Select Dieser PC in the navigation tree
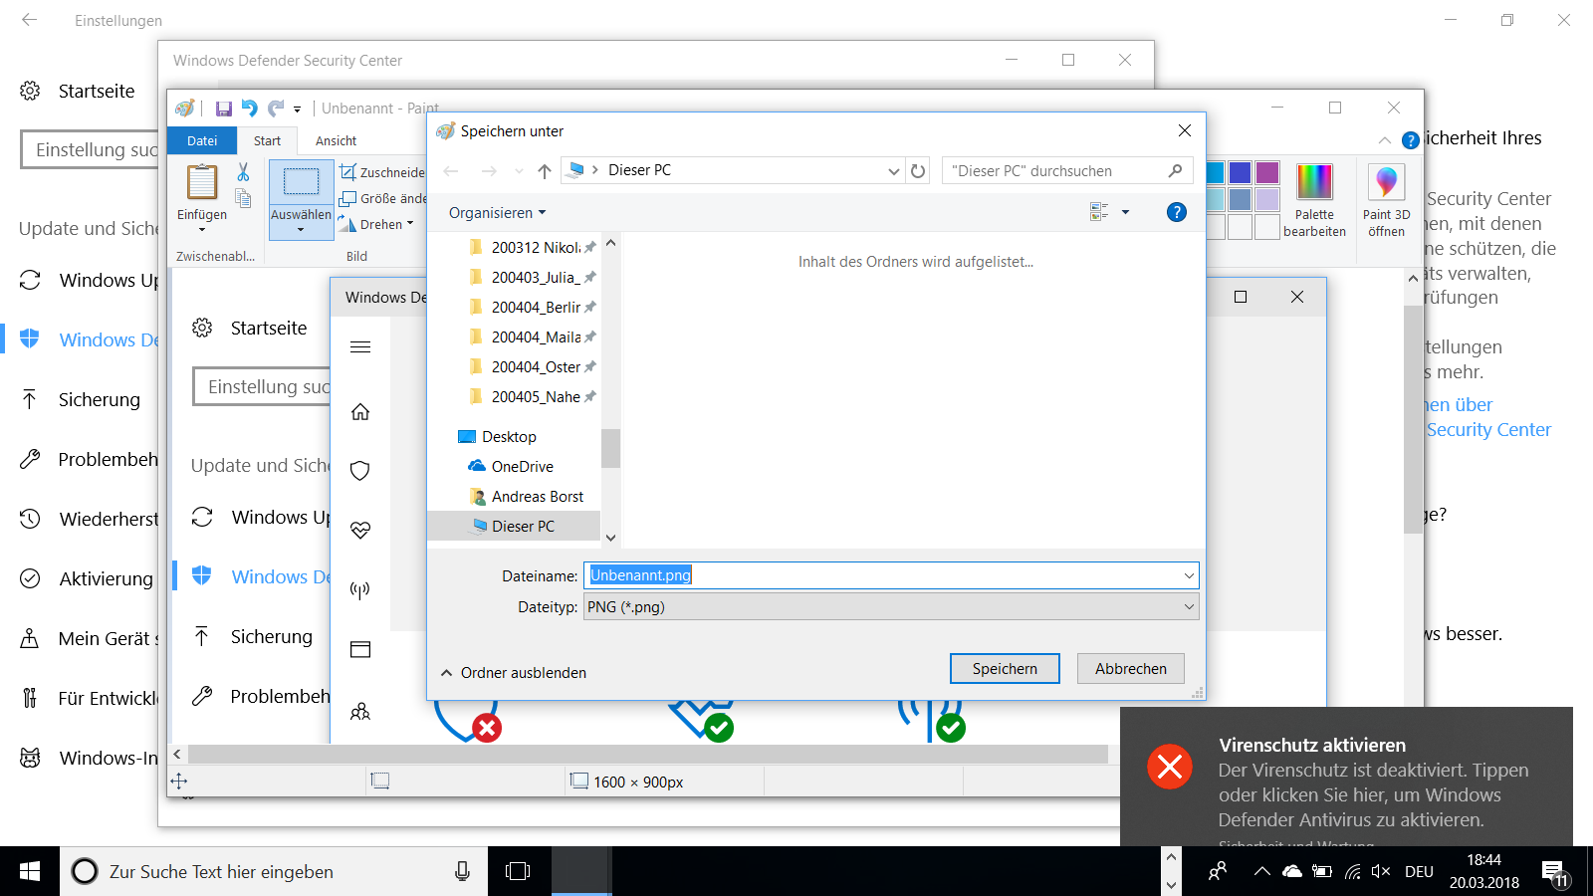Viewport: 1593px width, 896px height. click(x=514, y=527)
